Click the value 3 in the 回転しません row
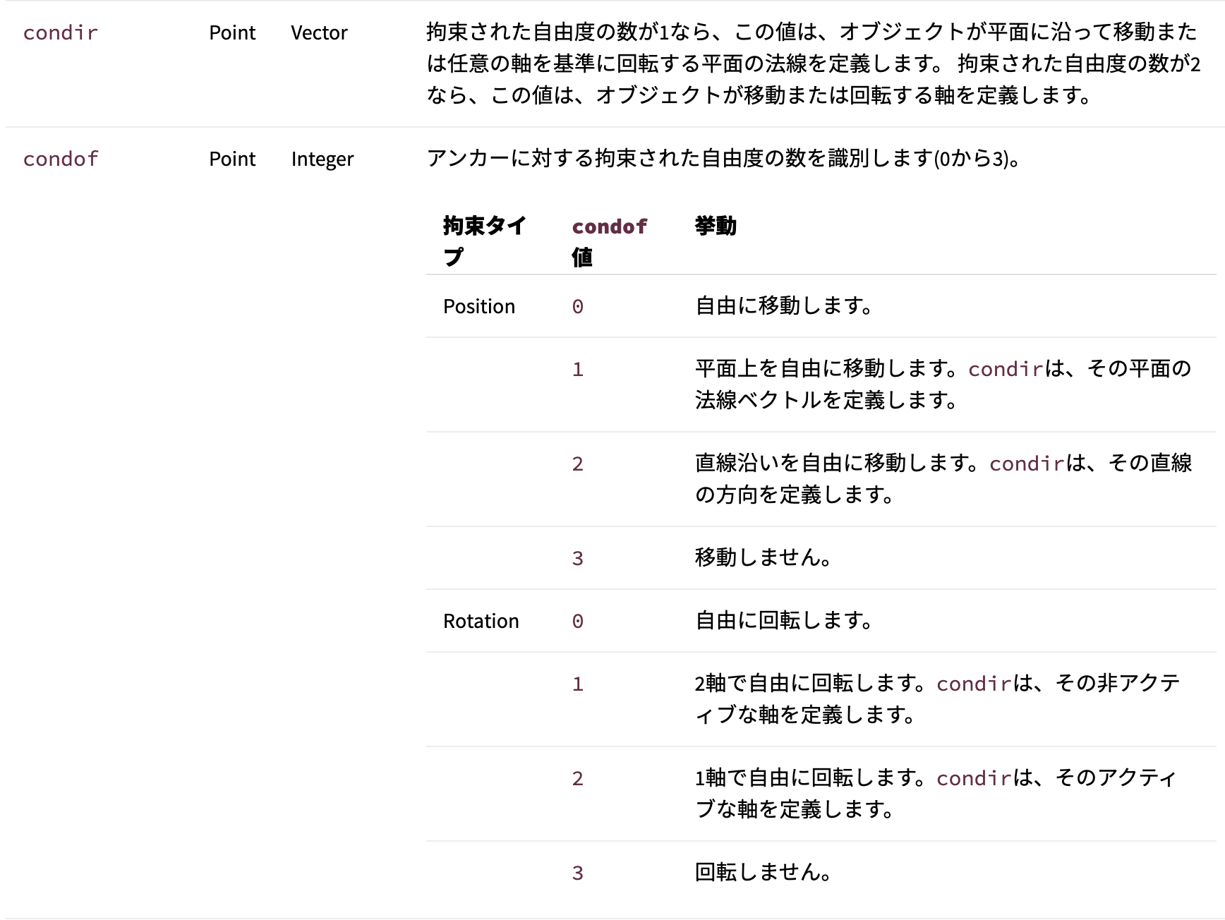 (577, 873)
